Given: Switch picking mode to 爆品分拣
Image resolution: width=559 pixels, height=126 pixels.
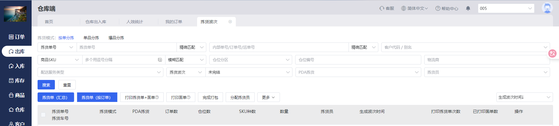Looking at the screenshot, I should (x=116, y=38).
